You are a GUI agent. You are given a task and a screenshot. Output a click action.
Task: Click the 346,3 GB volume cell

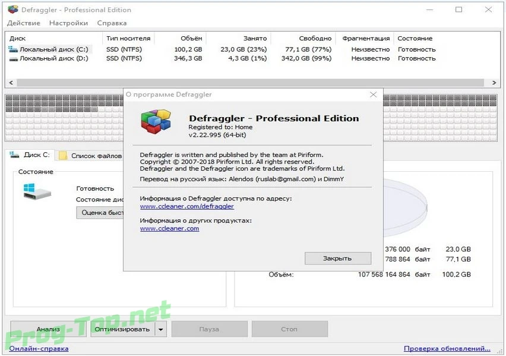188,58
